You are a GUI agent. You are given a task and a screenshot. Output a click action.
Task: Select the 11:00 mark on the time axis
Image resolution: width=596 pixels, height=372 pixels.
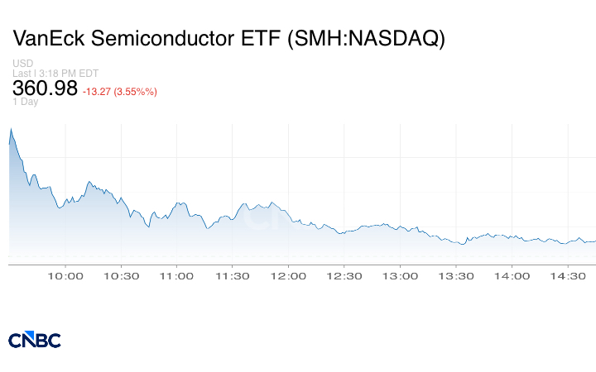tap(177, 276)
